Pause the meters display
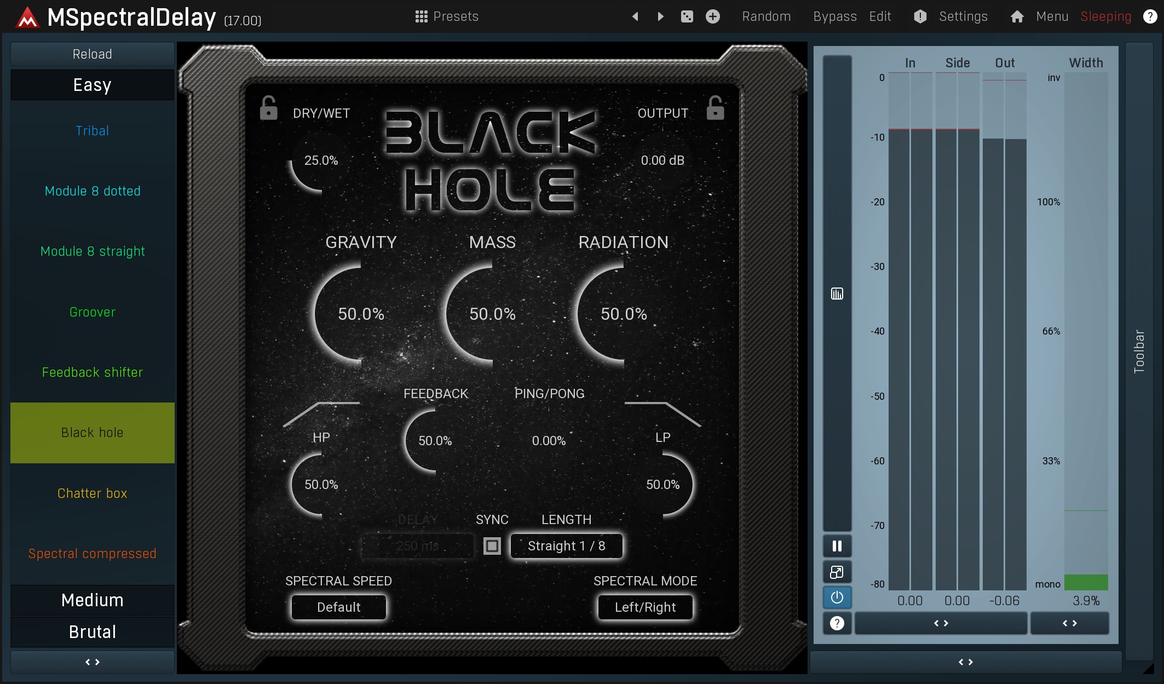This screenshot has width=1164, height=684. pos(837,546)
